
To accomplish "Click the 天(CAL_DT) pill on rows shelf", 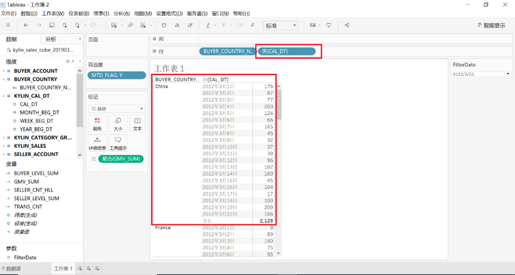I will coord(286,51).
